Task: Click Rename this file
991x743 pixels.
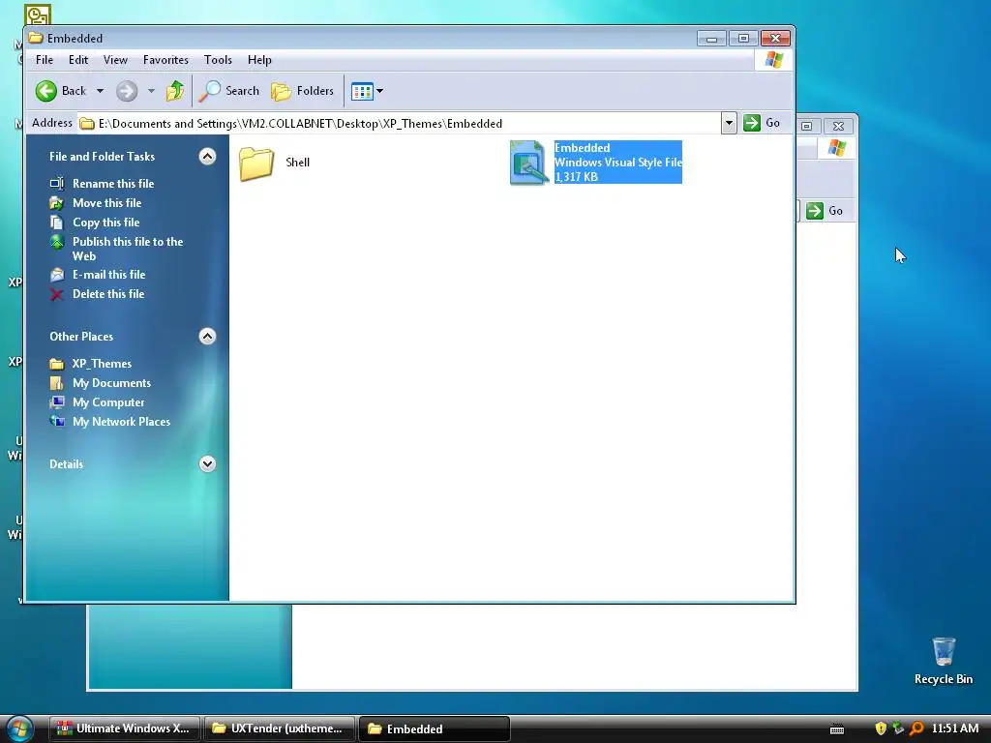Action: 113,183
